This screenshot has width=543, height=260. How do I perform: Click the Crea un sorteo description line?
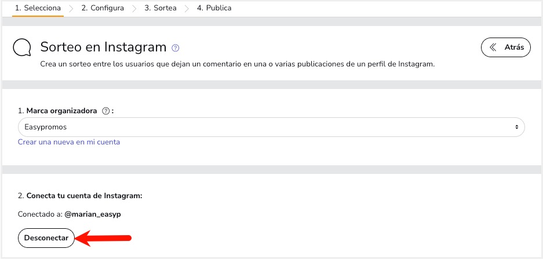tap(237, 64)
